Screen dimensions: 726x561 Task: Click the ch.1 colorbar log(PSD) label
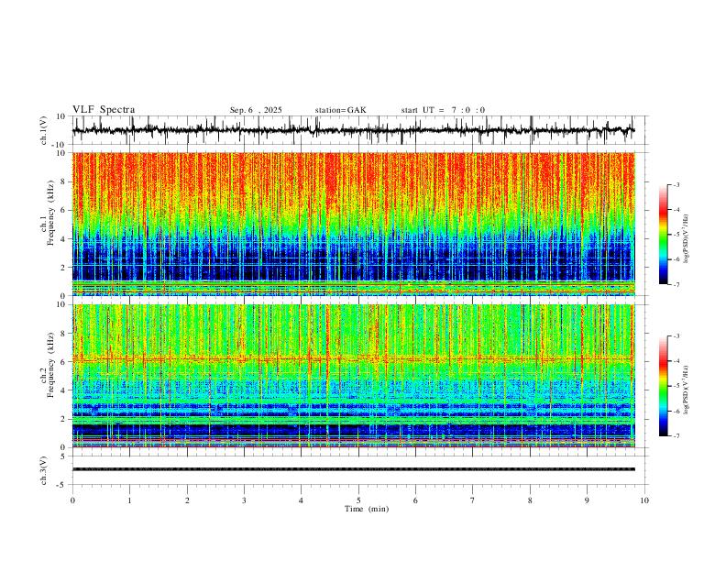(x=687, y=239)
